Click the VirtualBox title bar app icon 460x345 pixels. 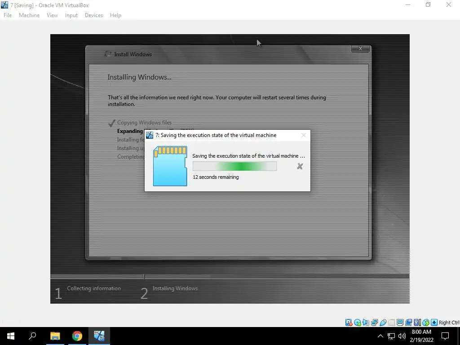point(4,5)
